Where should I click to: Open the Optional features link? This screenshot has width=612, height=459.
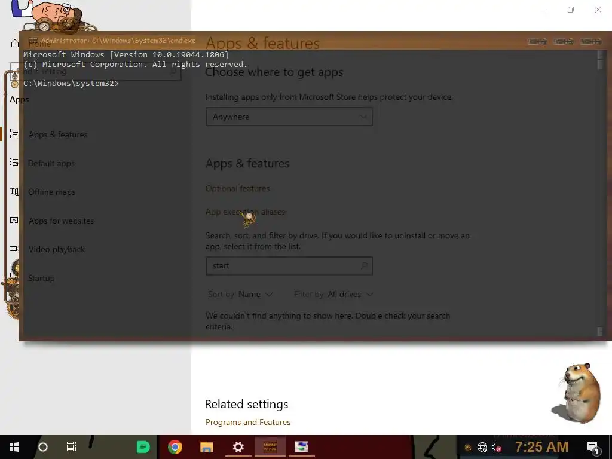point(238,188)
